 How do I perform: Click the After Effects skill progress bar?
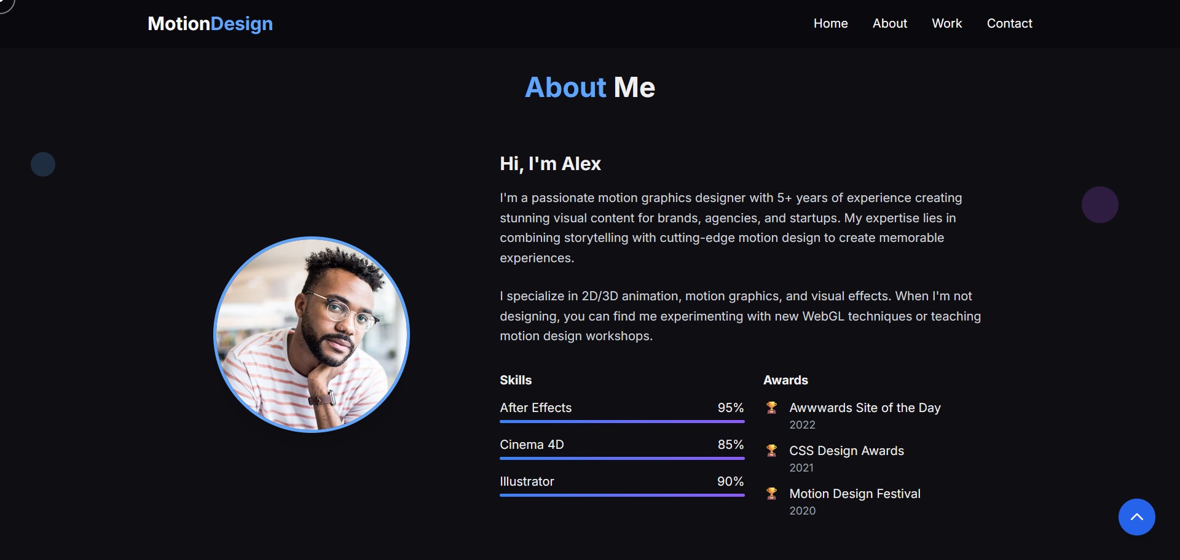coord(622,422)
